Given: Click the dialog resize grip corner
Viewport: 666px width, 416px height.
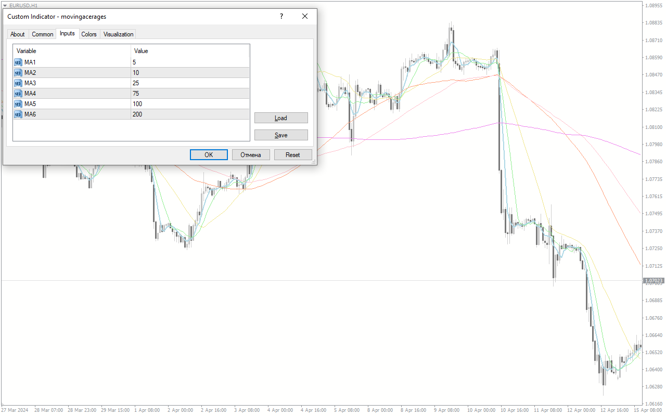Looking at the screenshot, I should pos(314,162).
